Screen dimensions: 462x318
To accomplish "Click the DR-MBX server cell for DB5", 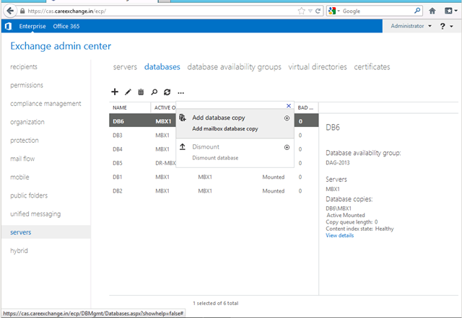I will pyautogui.click(x=165, y=163).
